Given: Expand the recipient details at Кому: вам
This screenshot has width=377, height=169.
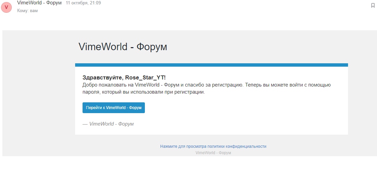Looking at the screenshot, I should click(x=27, y=11).
